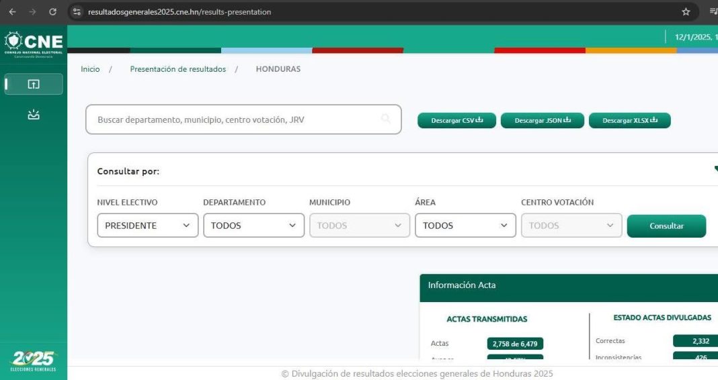This screenshot has width=718, height=380.
Task: Bookmark this page with the star icon
Action: click(x=686, y=11)
